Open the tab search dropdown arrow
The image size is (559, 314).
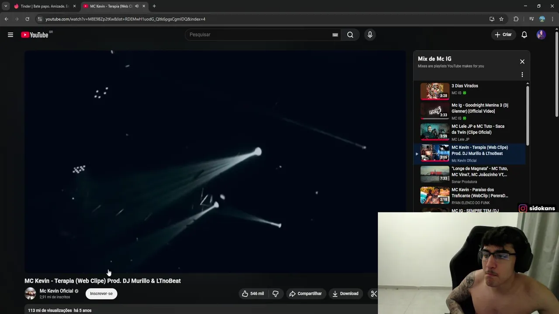[6, 6]
